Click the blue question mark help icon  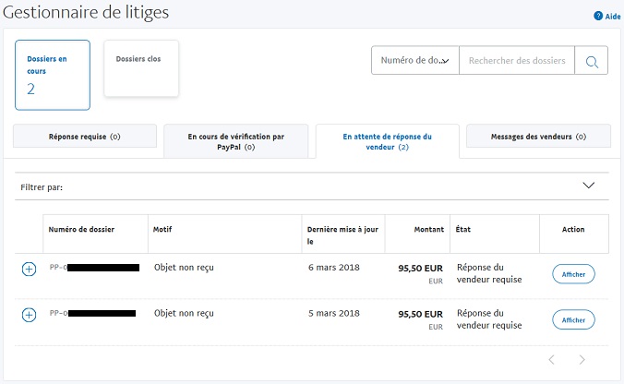pyautogui.click(x=598, y=16)
